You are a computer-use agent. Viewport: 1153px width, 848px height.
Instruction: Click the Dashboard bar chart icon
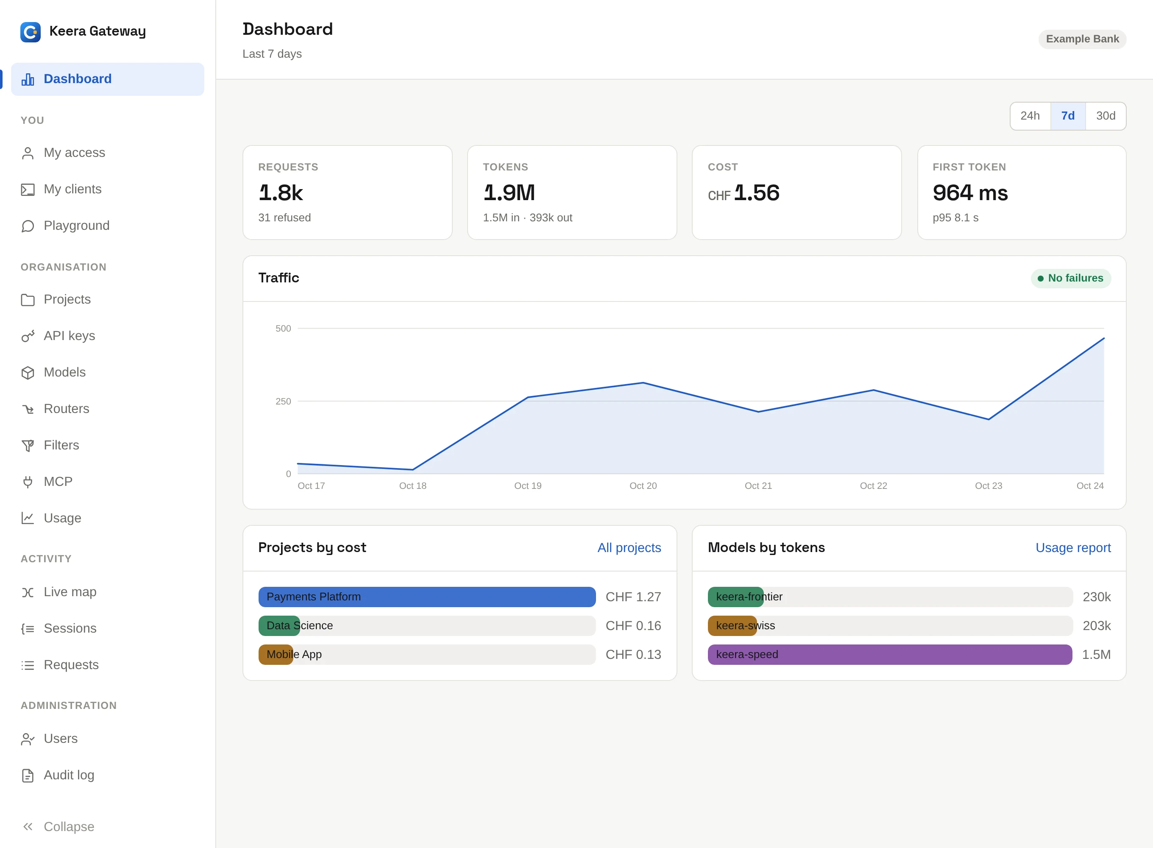(28, 79)
